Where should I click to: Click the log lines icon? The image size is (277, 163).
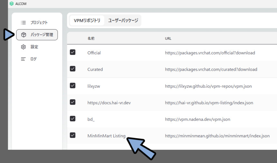pyautogui.click(x=23, y=59)
